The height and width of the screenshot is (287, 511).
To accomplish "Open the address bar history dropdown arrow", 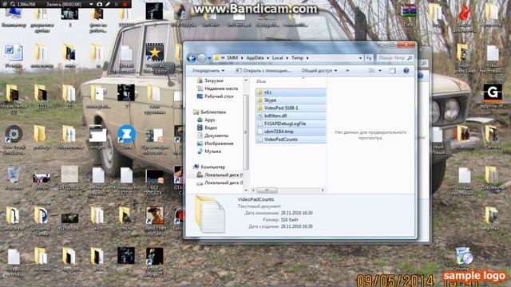I will point(360,58).
